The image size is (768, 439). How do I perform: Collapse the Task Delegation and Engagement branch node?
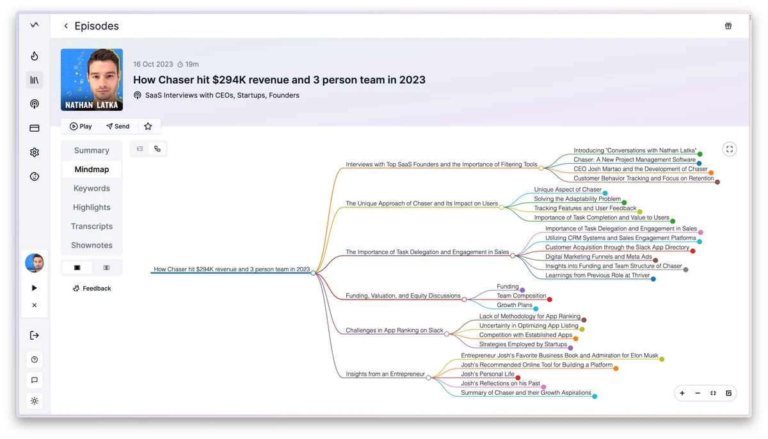pyautogui.click(x=513, y=255)
